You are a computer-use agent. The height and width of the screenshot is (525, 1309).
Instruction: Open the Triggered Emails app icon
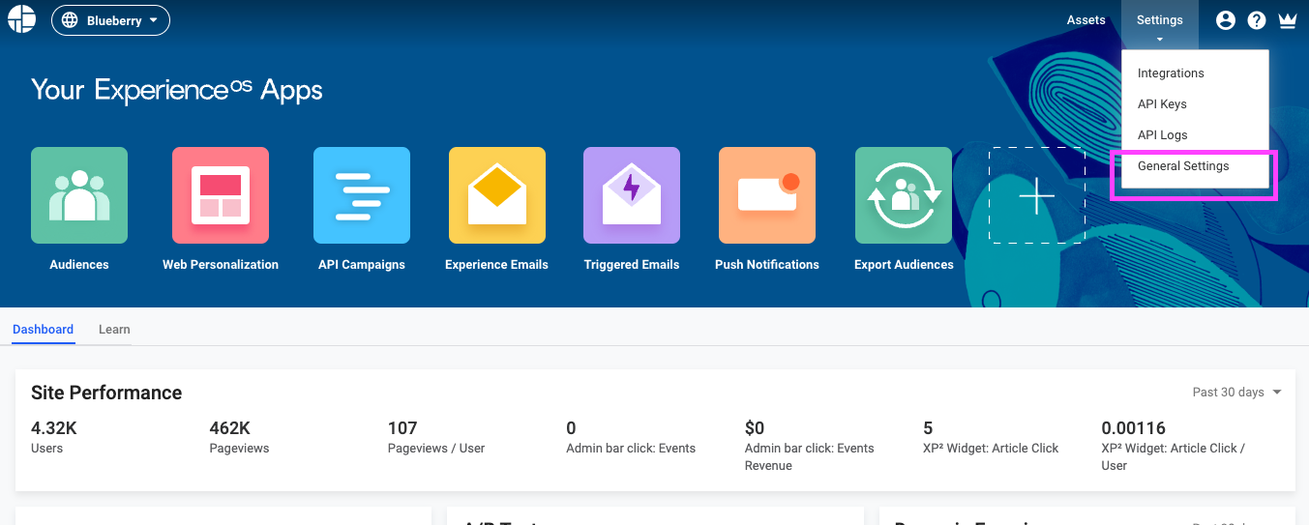coord(632,195)
